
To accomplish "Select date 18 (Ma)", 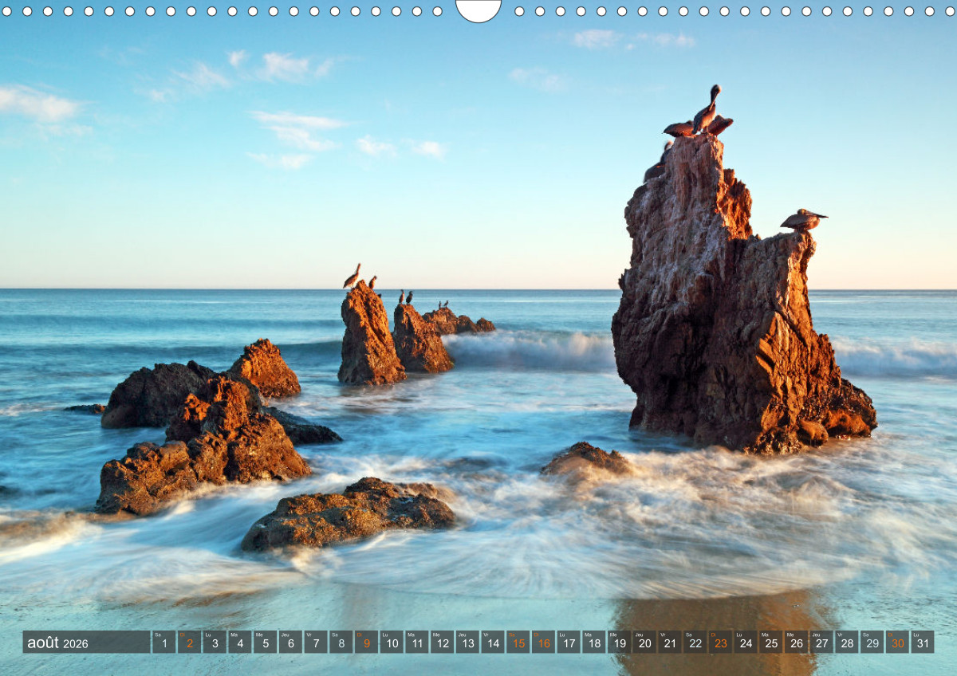I will pos(593,643).
